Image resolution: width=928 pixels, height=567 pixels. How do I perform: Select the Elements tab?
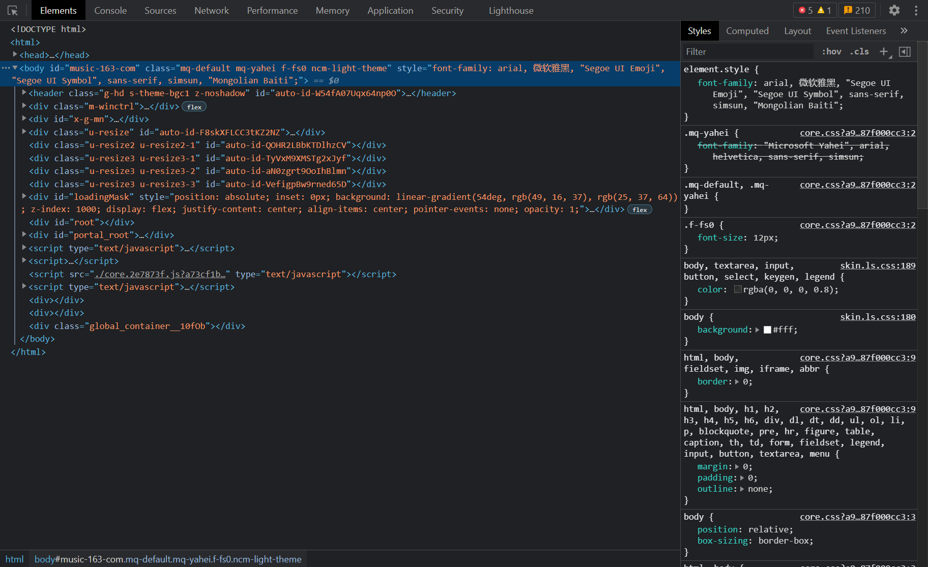point(59,10)
